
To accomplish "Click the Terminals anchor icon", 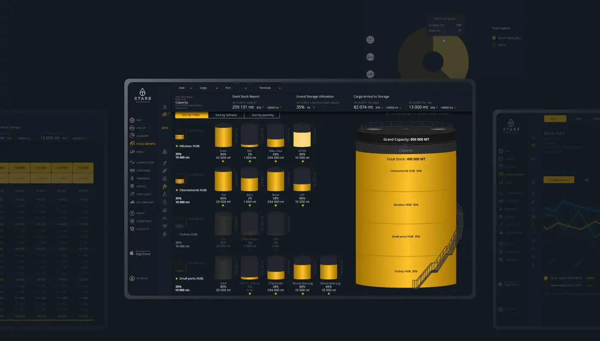I will [x=132, y=178].
